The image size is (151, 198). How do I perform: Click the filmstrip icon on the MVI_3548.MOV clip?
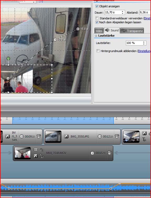[36, 150]
